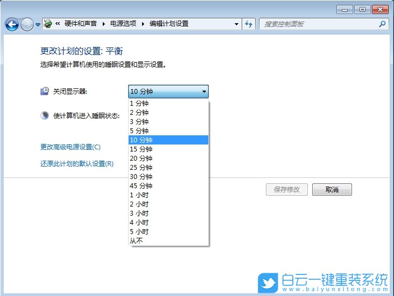Choose 3 分钟 from the list
The height and width of the screenshot is (296, 394).
168,121
